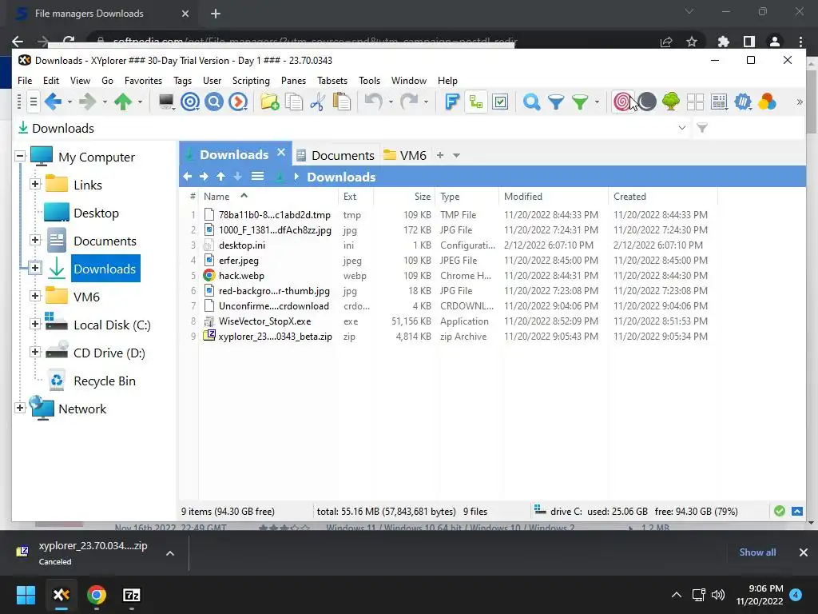Toggle selection checkboxes toolbar button
The height and width of the screenshot is (614, 818).
(500, 102)
